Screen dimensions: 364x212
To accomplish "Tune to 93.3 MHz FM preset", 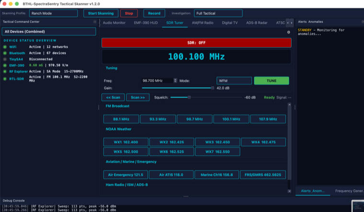I will tap(158, 119).
